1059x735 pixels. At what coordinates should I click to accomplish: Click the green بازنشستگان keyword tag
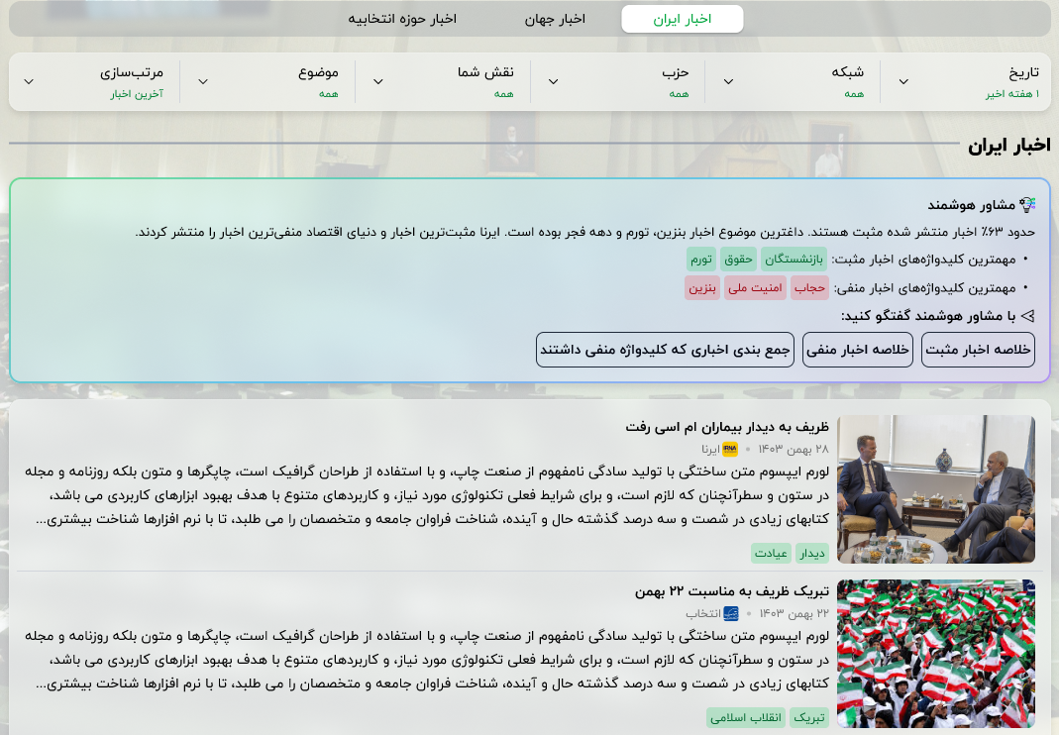[797, 260]
